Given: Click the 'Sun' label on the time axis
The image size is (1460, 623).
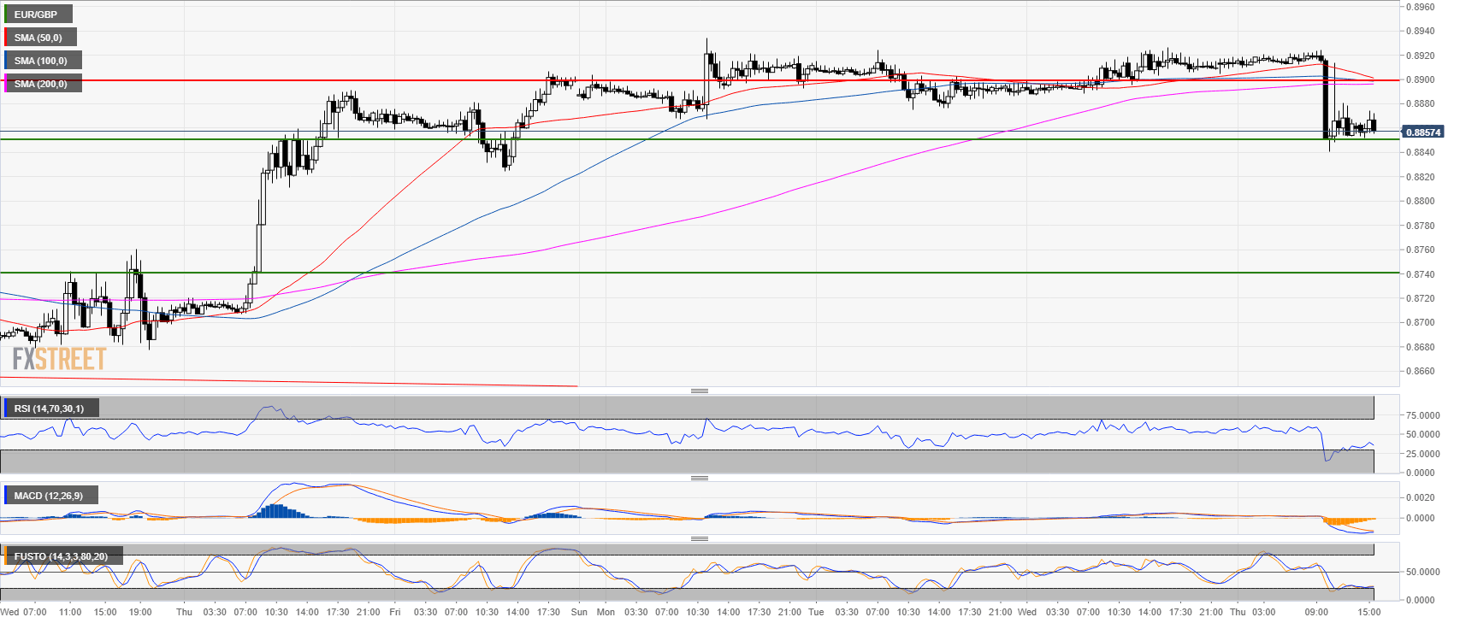Looking at the screenshot, I should [579, 612].
